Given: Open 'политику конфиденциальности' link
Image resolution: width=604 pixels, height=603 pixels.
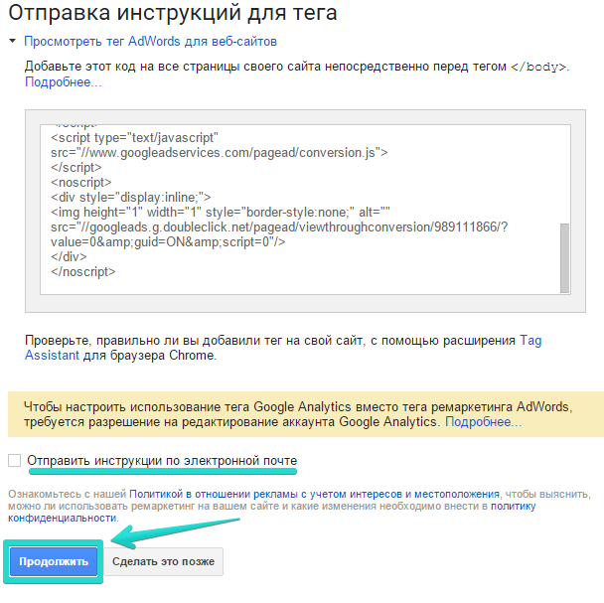Looking at the screenshot, I should [x=271, y=512].
